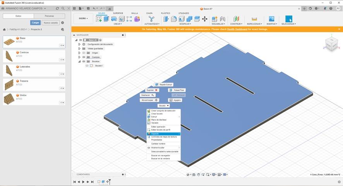Choose Extruir in the context menu
Screen dimensions: 343x186
(163, 117)
